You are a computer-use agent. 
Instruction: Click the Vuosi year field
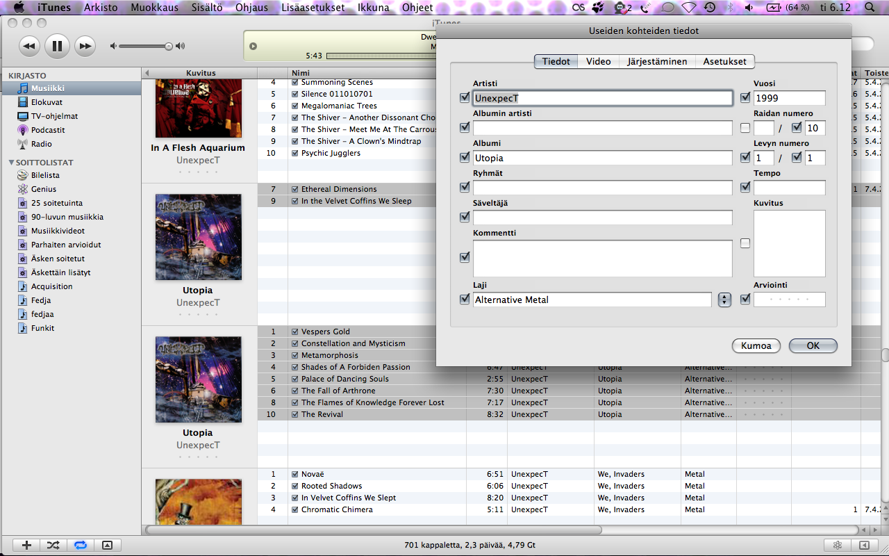tap(790, 98)
